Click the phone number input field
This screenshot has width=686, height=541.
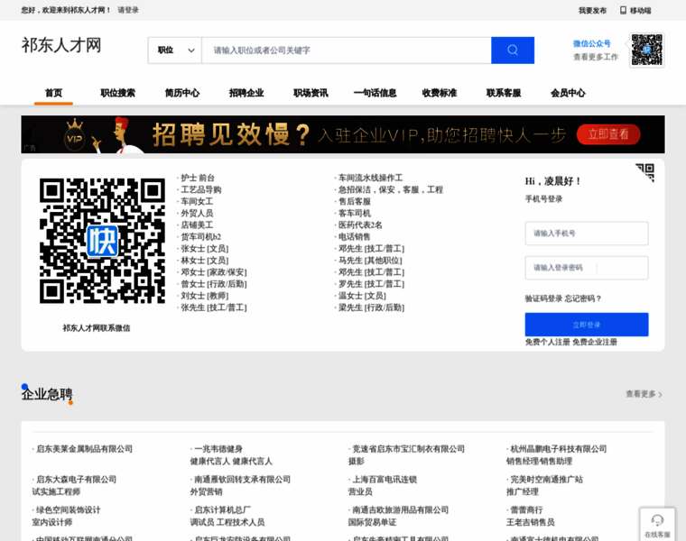point(586,234)
